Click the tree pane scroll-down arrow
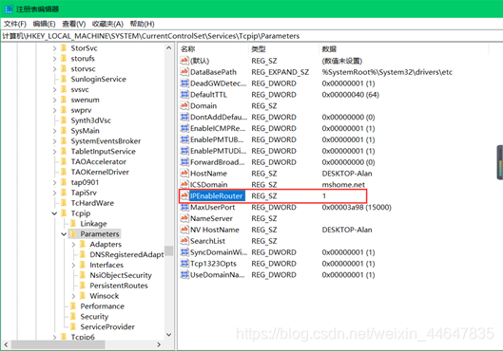Viewport: 503px width, 351px height. 169,335
